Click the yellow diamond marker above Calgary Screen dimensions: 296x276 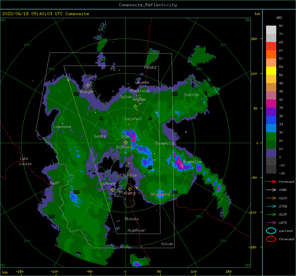point(130,189)
